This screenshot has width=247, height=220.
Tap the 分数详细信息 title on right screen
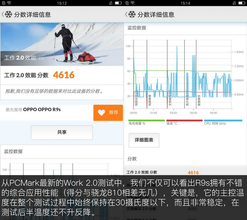coord(156,15)
